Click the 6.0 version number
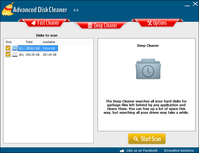Screen dimensions: 199x153 [x=76, y=10]
